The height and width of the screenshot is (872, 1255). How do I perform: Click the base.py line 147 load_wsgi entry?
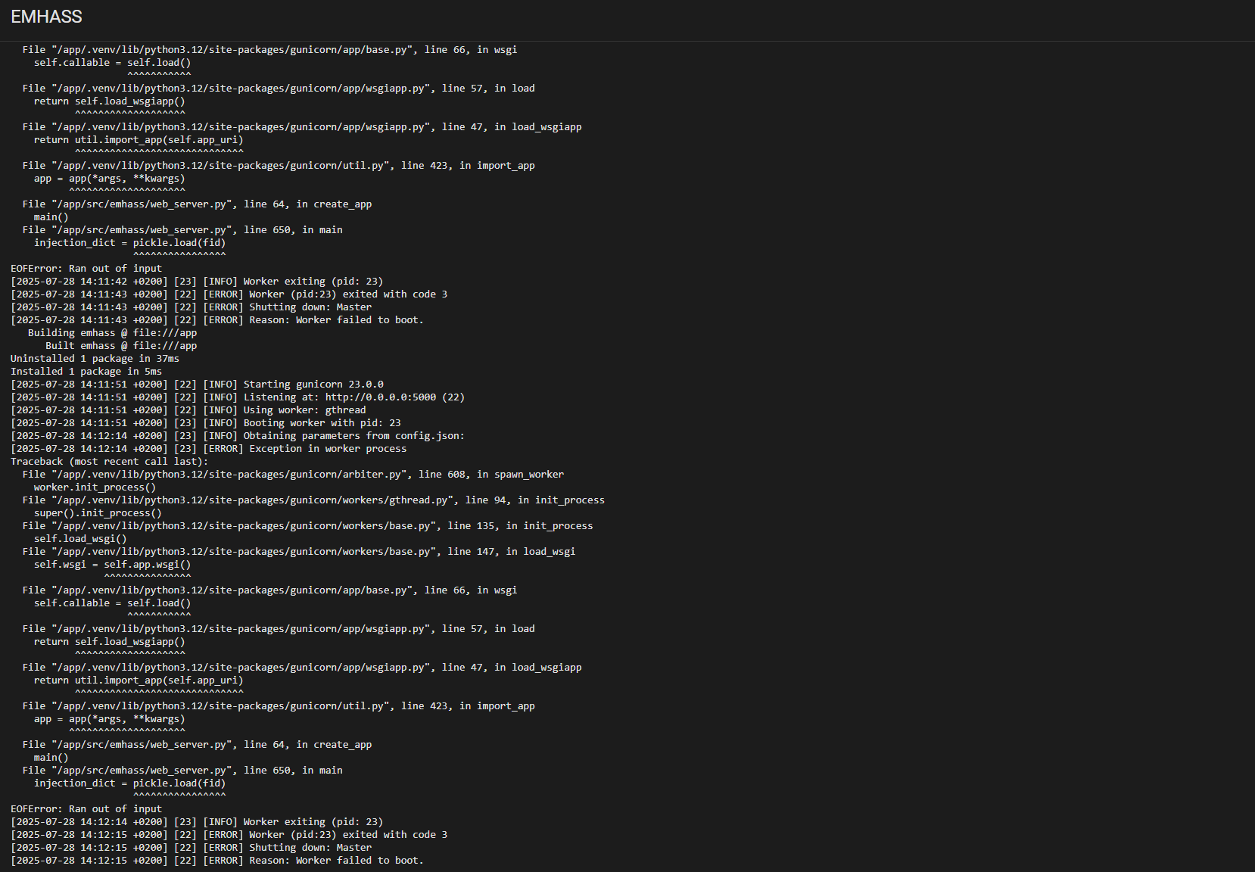[x=299, y=552]
